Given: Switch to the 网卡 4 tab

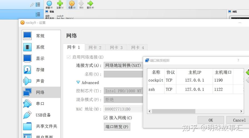Looking at the screenshot, I should [138, 47].
